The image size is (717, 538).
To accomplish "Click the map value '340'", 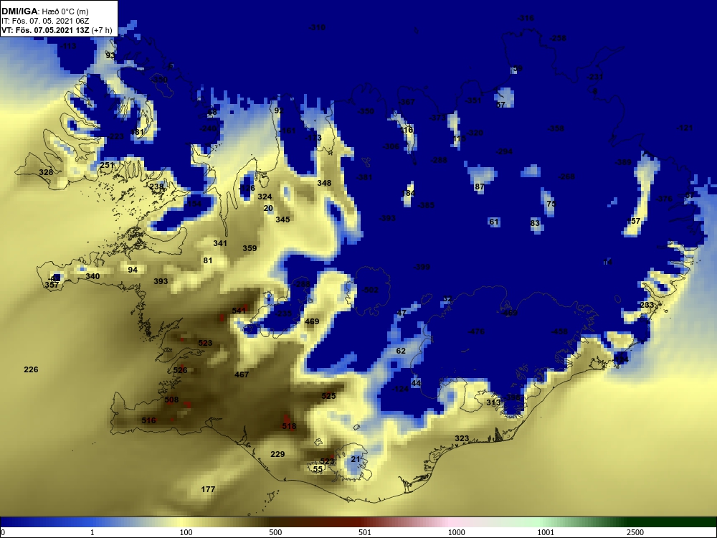I will [92, 276].
